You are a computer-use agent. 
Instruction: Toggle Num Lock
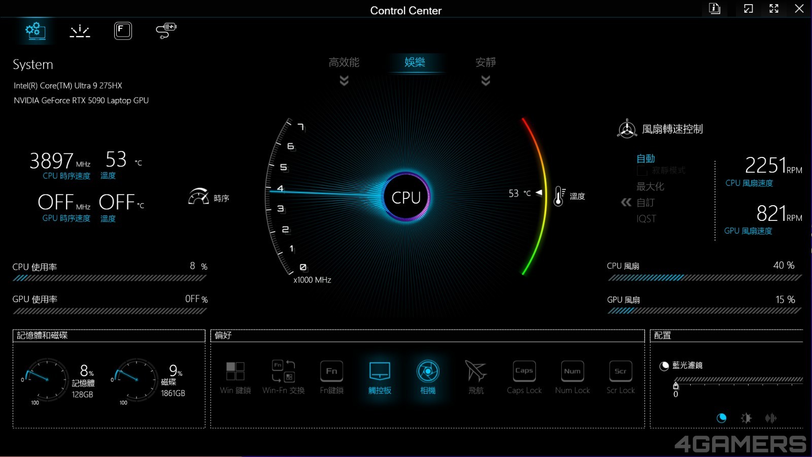(x=572, y=377)
